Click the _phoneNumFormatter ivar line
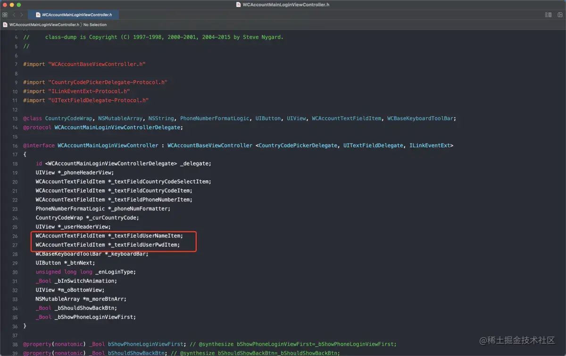Viewport: 566px width, 356px height. click(103, 209)
